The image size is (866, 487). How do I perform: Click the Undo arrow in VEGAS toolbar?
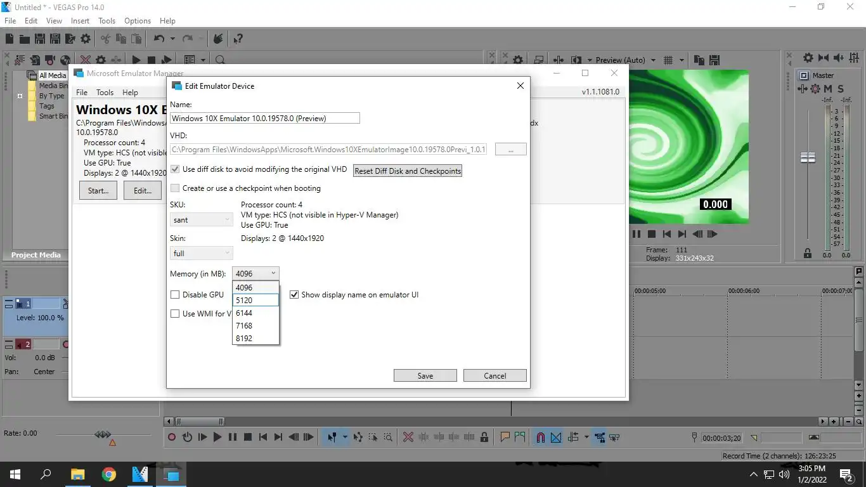pyautogui.click(x=159, y=39)
